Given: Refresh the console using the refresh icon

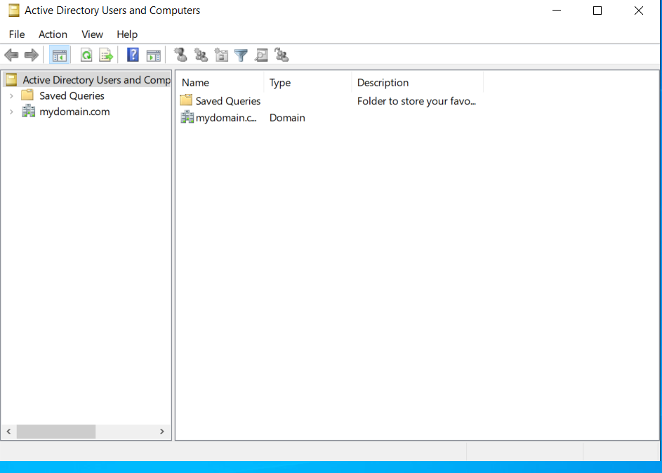Looking at the screenshot, I should 85,55.
